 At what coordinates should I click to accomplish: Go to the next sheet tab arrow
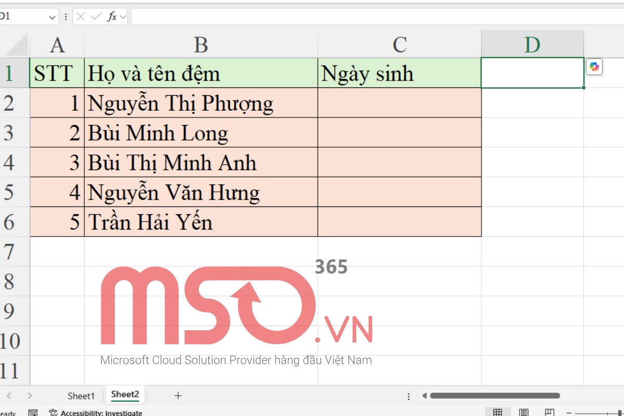point(30,396)
